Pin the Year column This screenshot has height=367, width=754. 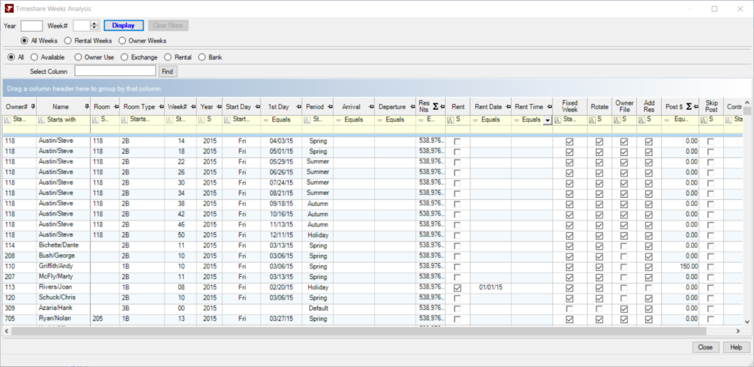pyautogui.click(x=218, y=107)
